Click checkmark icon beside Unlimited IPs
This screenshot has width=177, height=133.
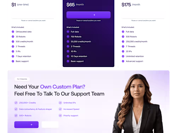60,102
